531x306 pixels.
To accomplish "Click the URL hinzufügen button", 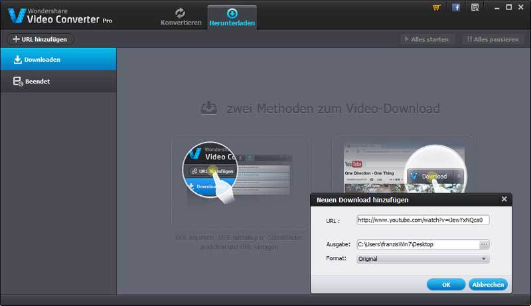I will pyautogui.click(x=40, y=39).
